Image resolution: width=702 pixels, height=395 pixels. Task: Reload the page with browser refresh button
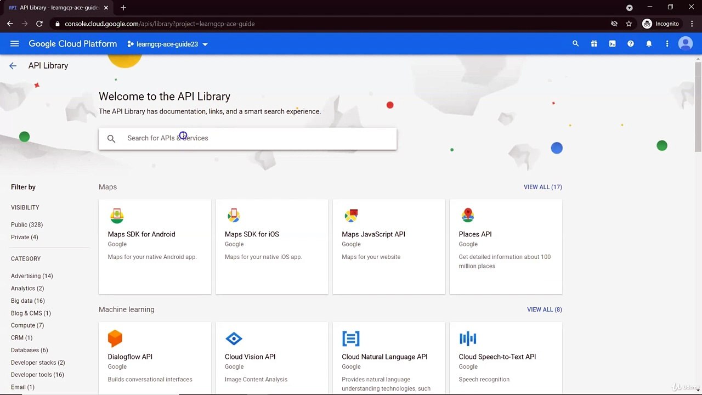pyautogui.click(x=39, y=24)
